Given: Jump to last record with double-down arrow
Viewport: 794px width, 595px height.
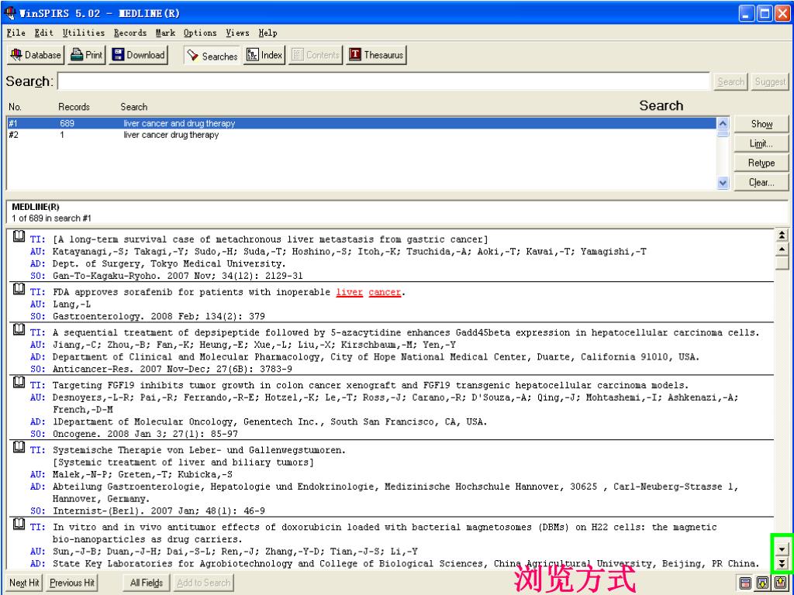Looking at the screenshot, I should tap(782, 563).
